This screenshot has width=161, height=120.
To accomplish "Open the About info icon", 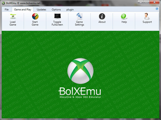I will click(x=102, y=16).
